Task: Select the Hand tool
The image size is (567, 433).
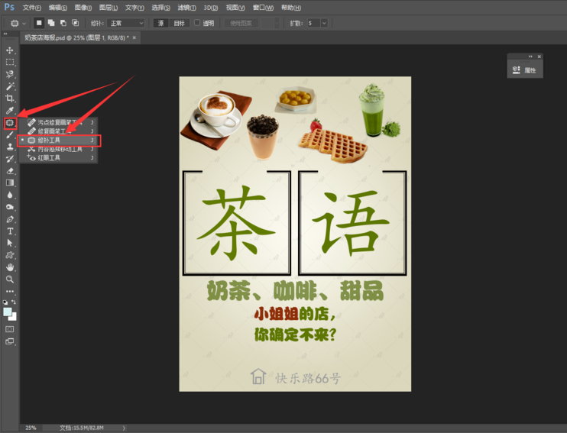Action: [10, 267]
